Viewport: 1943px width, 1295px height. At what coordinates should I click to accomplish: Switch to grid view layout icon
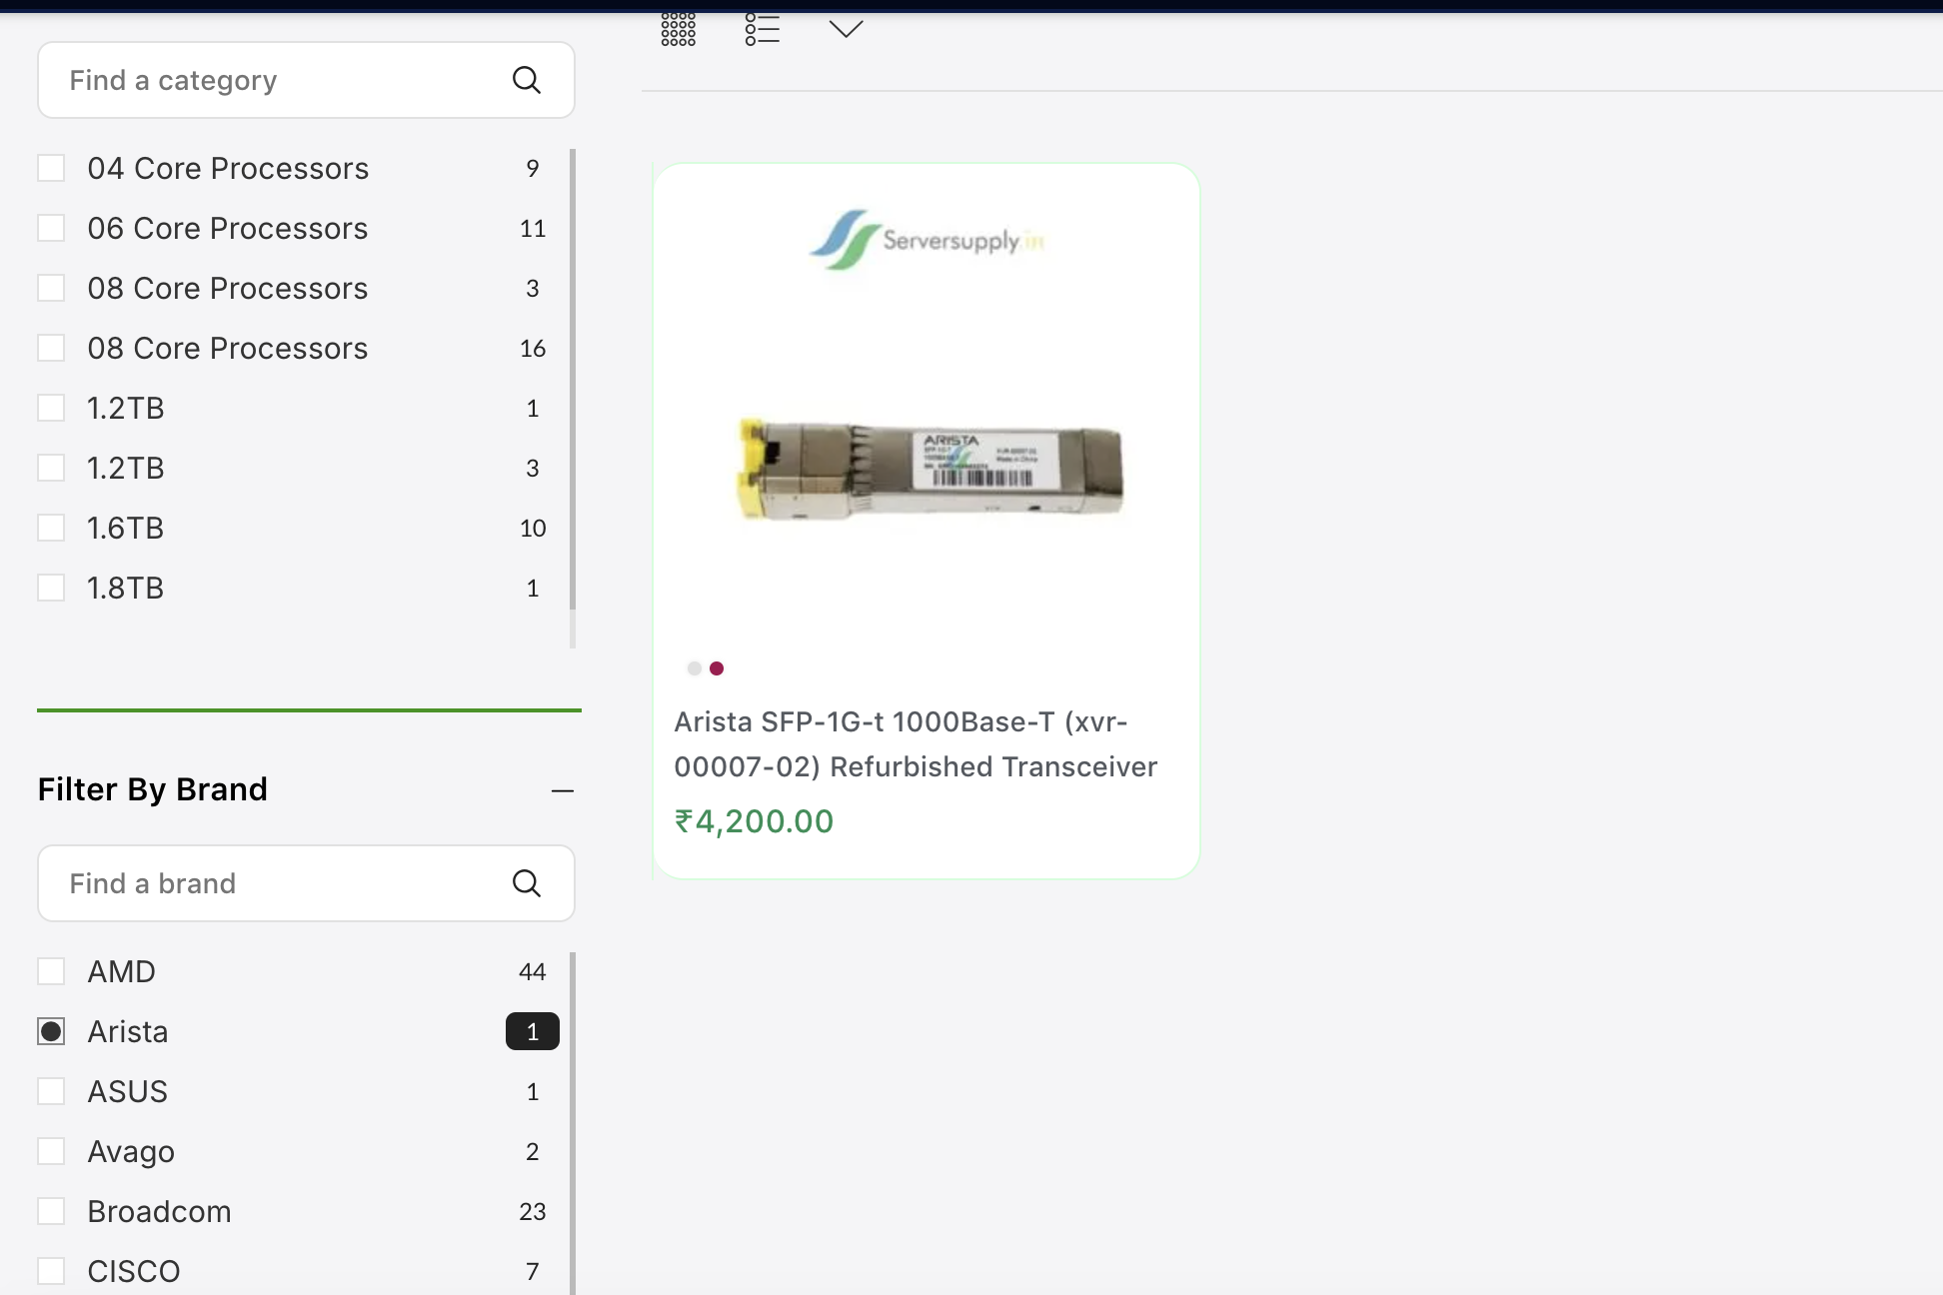click(678, 29)
